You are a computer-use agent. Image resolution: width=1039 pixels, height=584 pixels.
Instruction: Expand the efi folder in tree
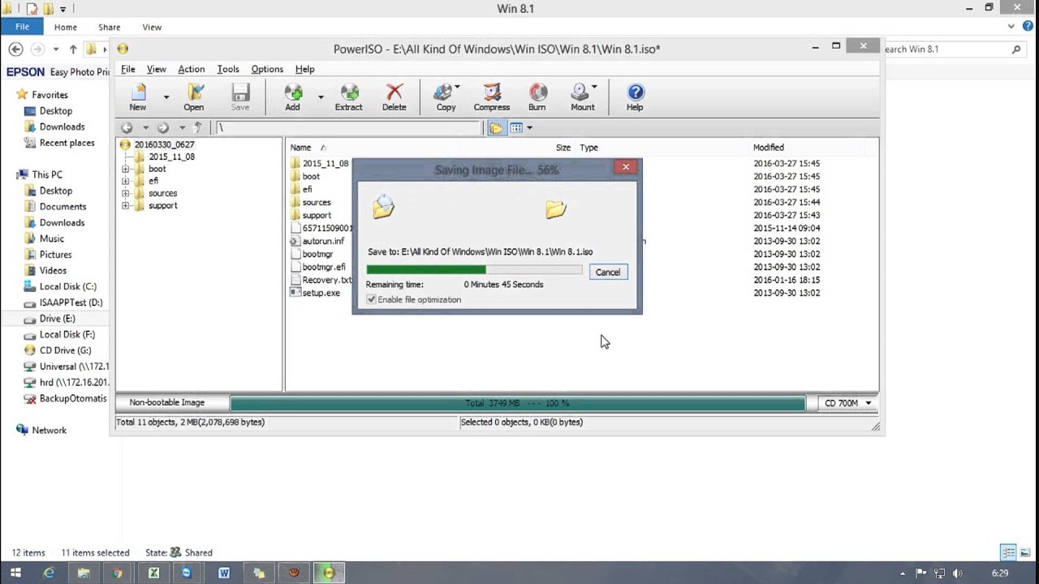coord(126,181)
